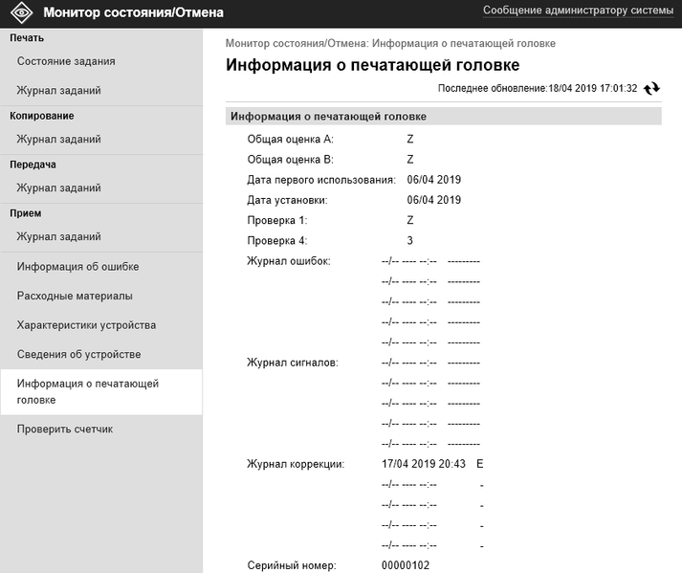This screenshot has width=682, height=573.
Task: Click the Монитор состояния/Отмена header title
Action: [x=133, y=12]
